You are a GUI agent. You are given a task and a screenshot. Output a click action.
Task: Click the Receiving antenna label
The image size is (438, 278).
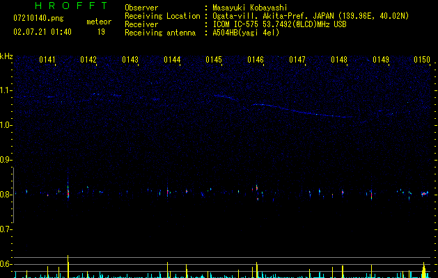coord(160,33)
